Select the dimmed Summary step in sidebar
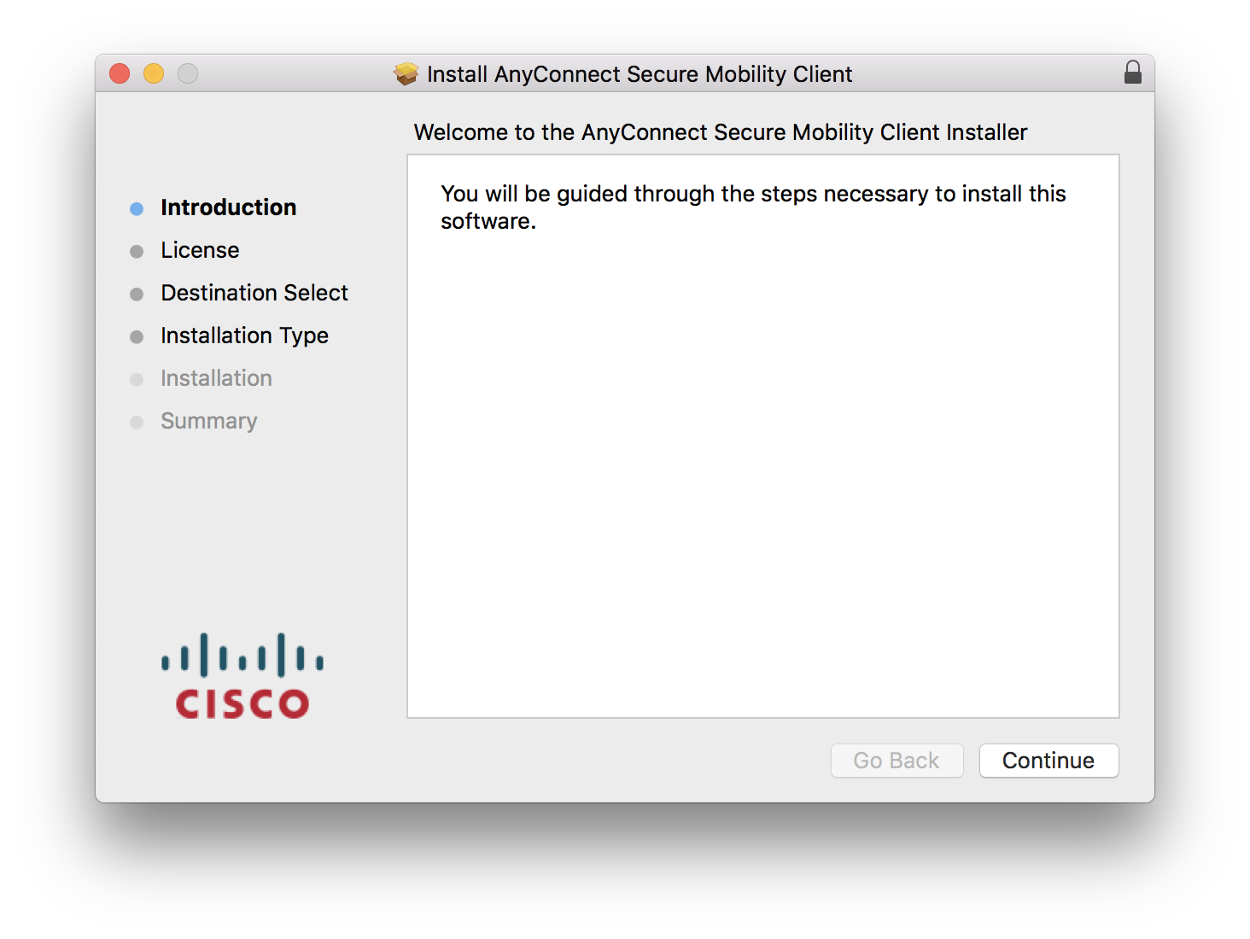 [x=208, y=421]
